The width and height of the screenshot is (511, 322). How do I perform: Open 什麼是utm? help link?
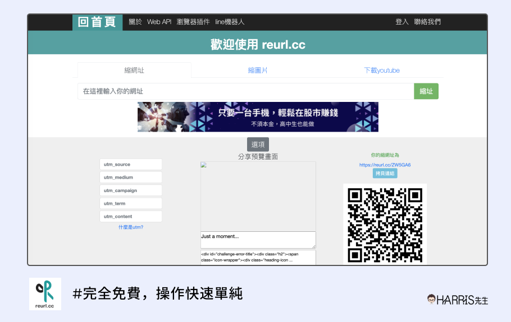131,227
